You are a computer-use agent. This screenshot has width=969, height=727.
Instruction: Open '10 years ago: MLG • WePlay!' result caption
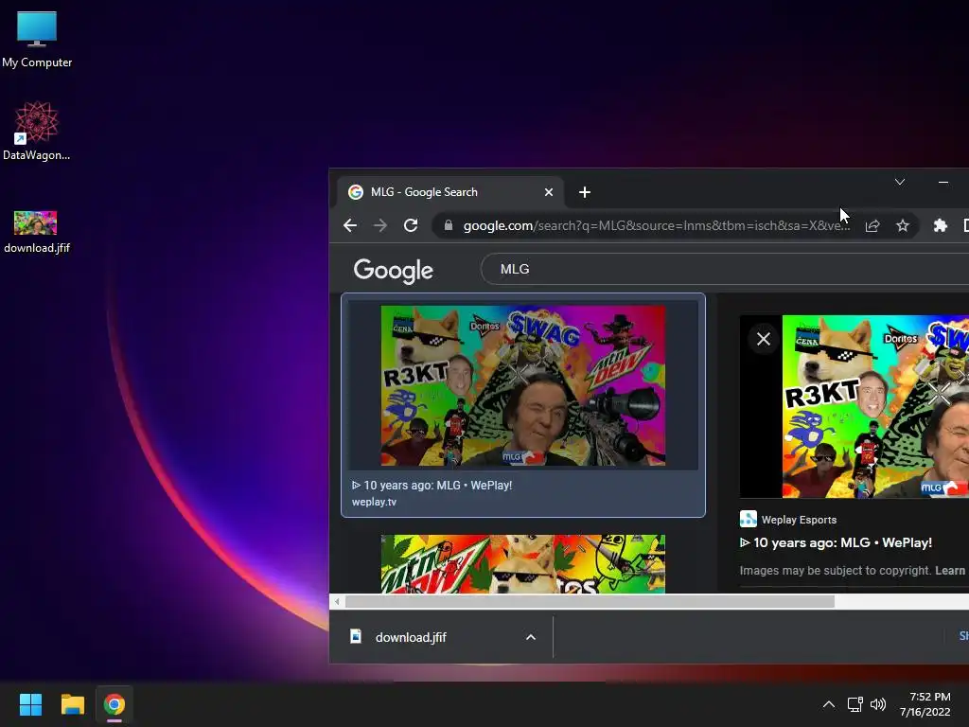point(432,486)
